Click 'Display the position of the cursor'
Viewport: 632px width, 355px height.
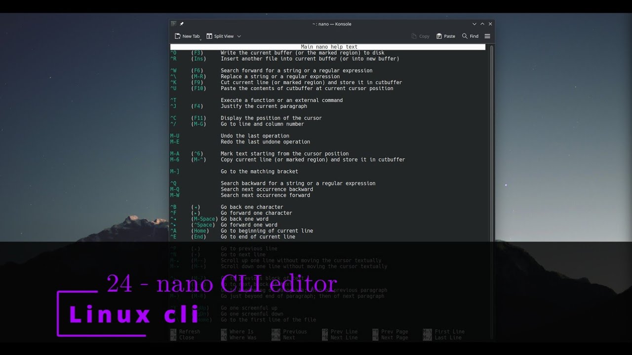pyautogui.click(x=271, y=118)
